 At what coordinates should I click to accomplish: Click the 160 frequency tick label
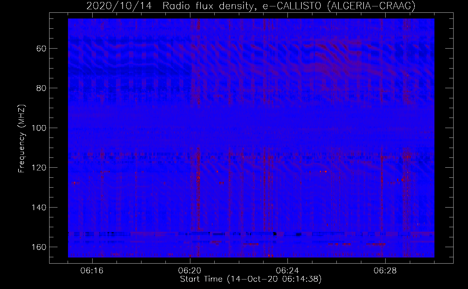tap(39, 247)
